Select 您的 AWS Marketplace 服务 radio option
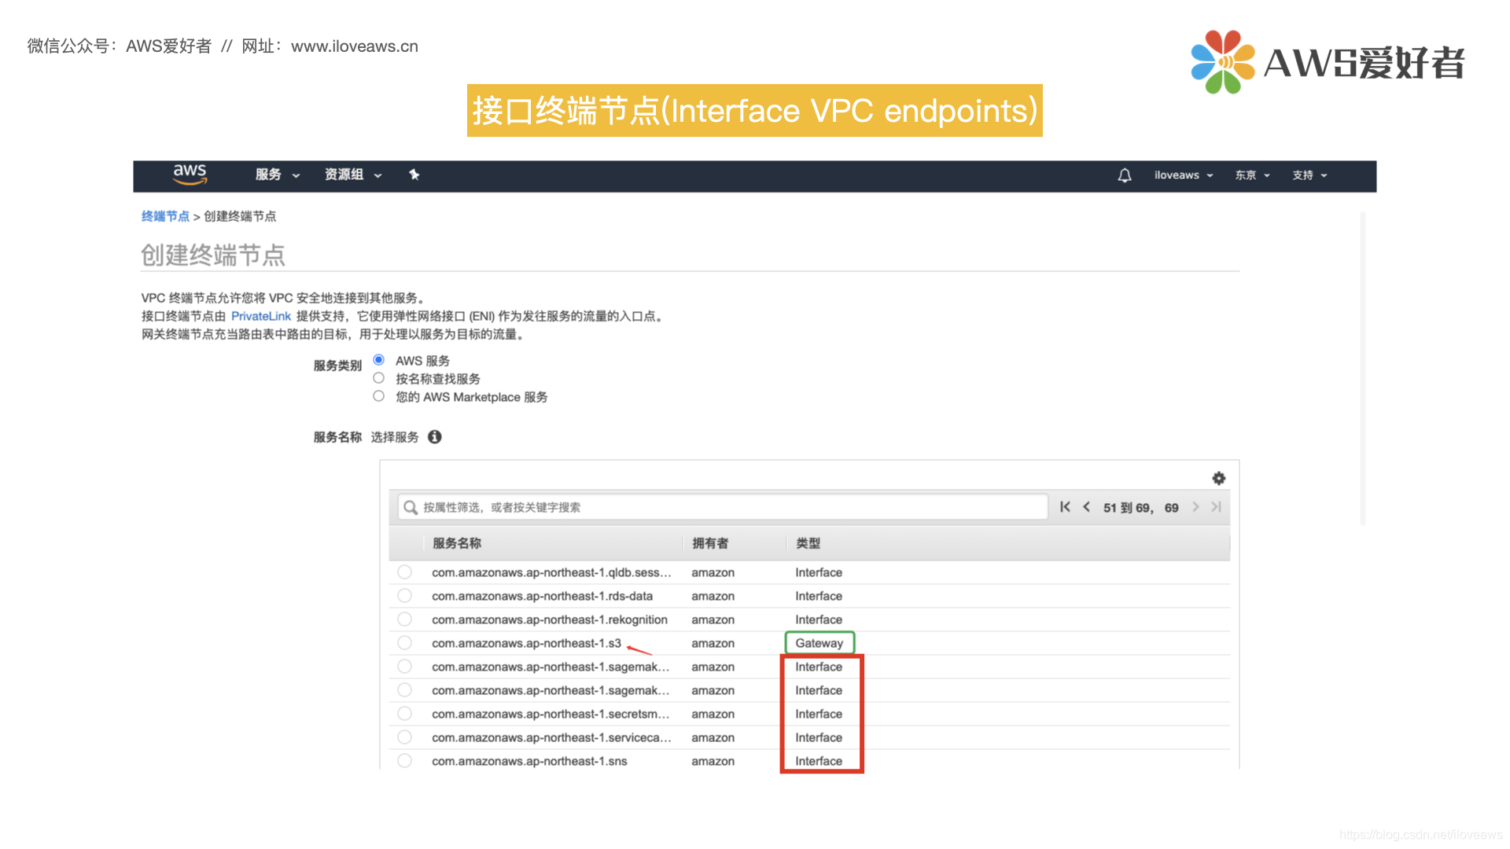This screenshot has height=849, width=1510. point(379,396)
